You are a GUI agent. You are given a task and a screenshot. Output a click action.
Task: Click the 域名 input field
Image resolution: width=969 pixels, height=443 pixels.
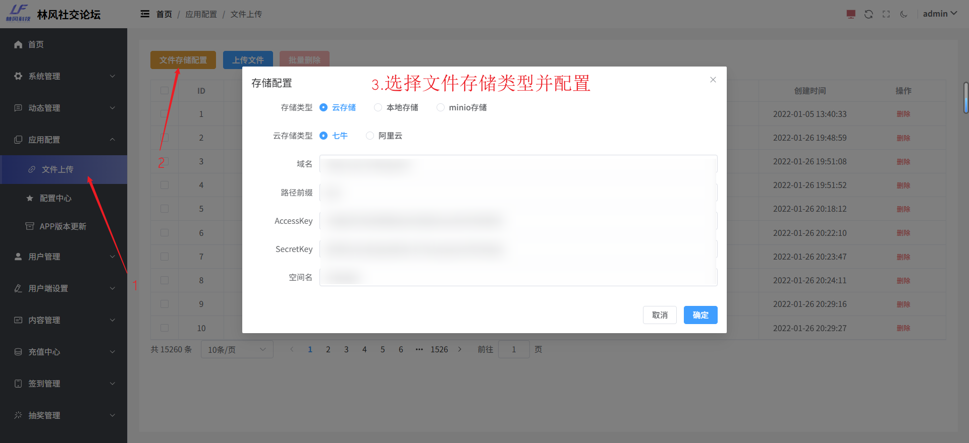(x=518, y=164)
